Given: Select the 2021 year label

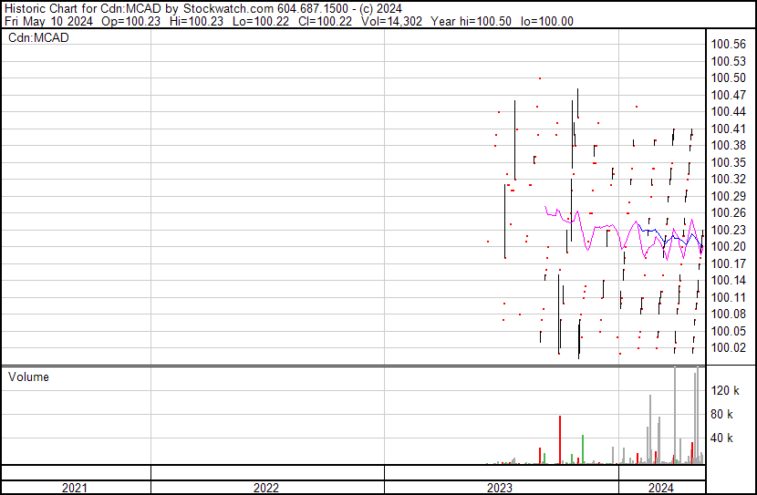Looking at the screenshot, I should coord(75,488).
